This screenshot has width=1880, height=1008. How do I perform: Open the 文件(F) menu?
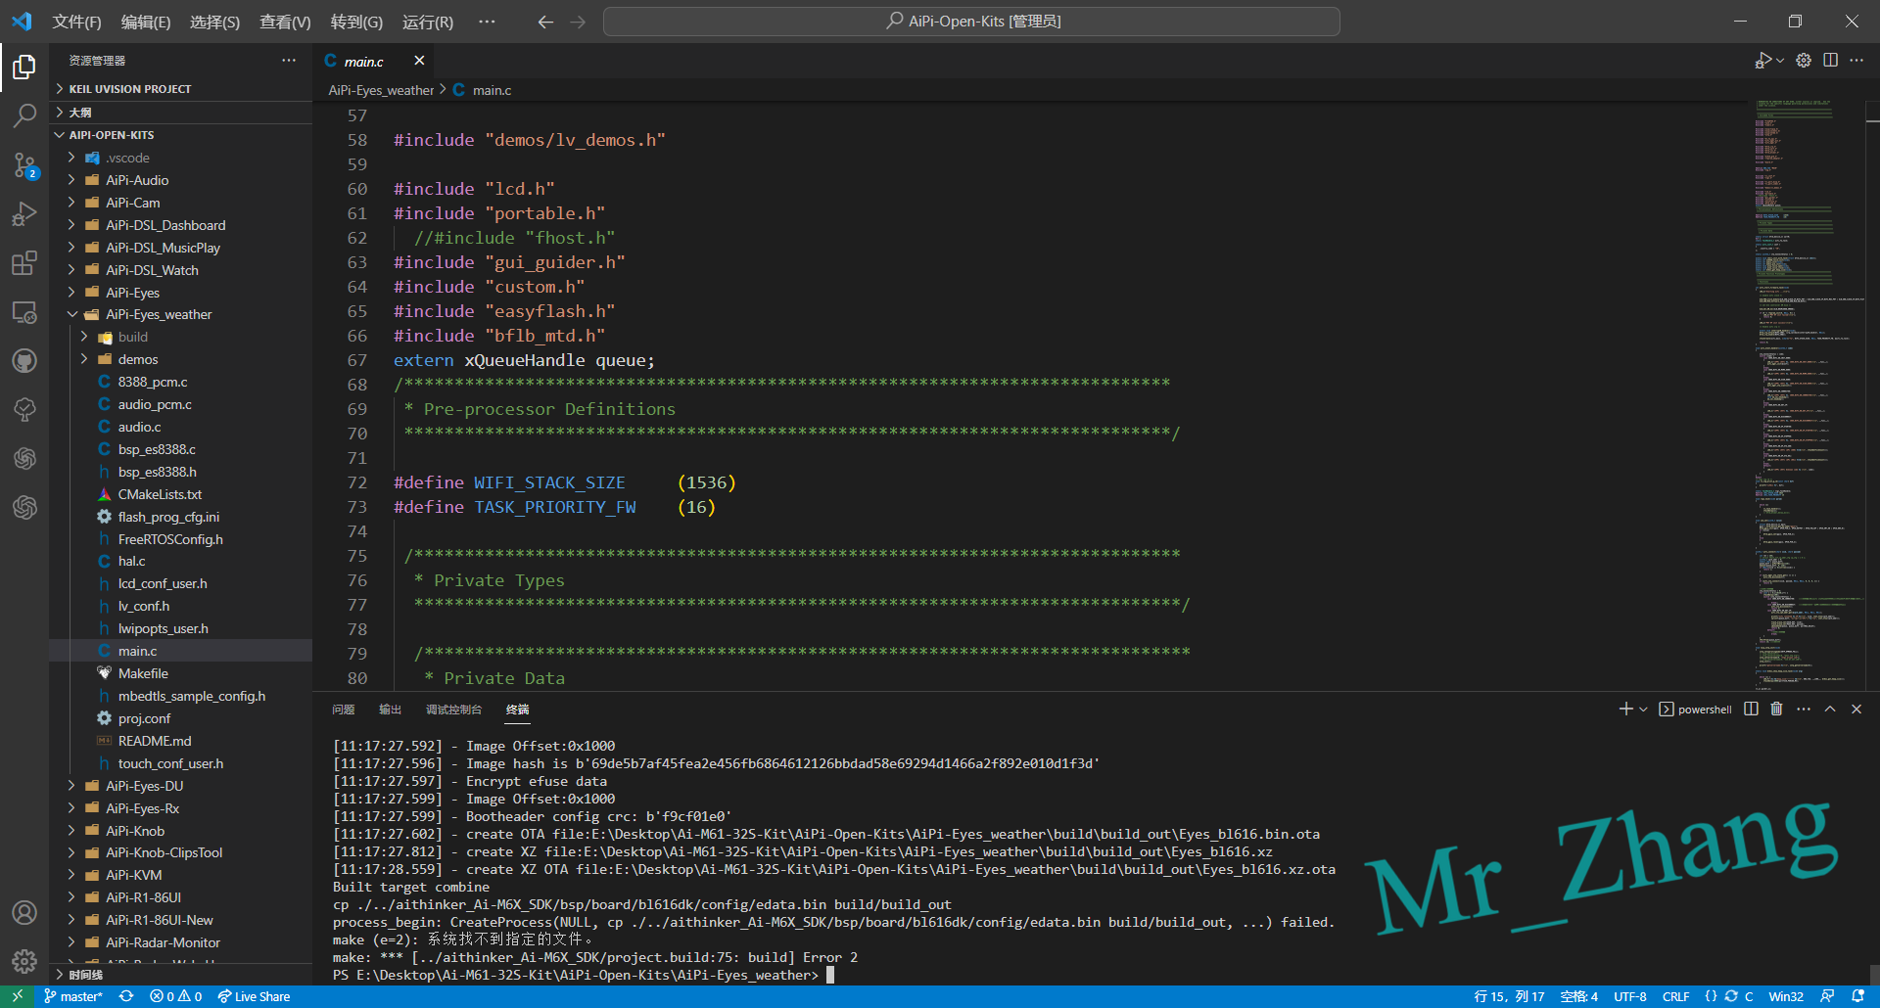pyautogui.click(x=76, y=22)
